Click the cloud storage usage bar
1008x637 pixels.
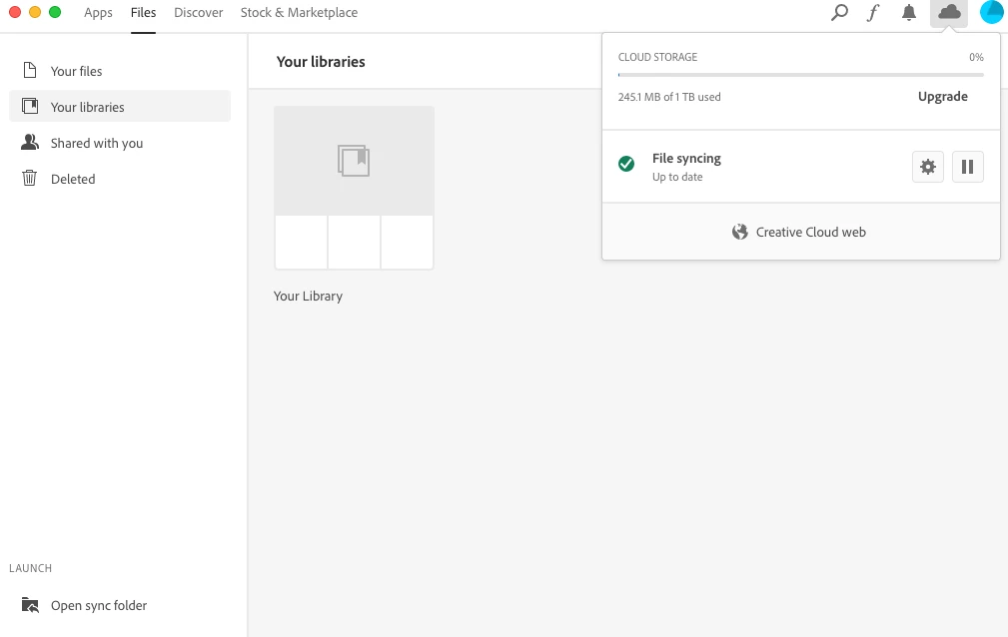[x=800, y=75]
